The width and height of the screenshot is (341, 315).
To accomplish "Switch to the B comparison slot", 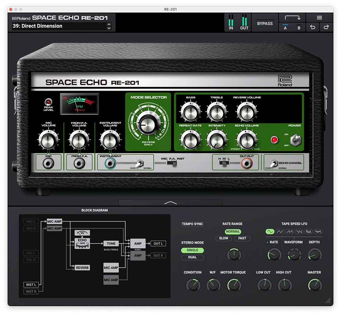I will pyautogui.click(x=299, y=28).
